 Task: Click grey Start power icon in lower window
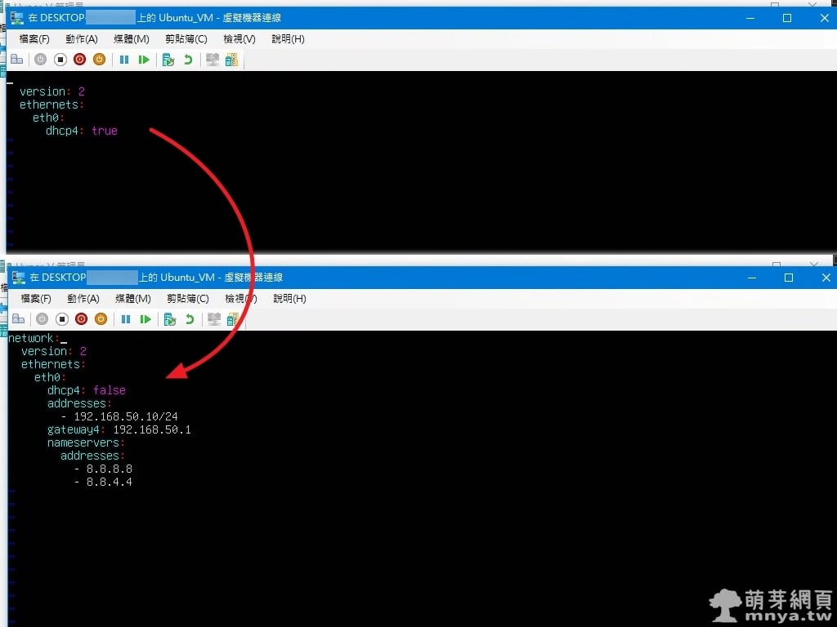point(42,319)
